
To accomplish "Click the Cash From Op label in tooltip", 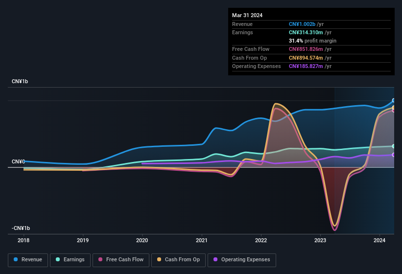I will (x=249, y=58).
